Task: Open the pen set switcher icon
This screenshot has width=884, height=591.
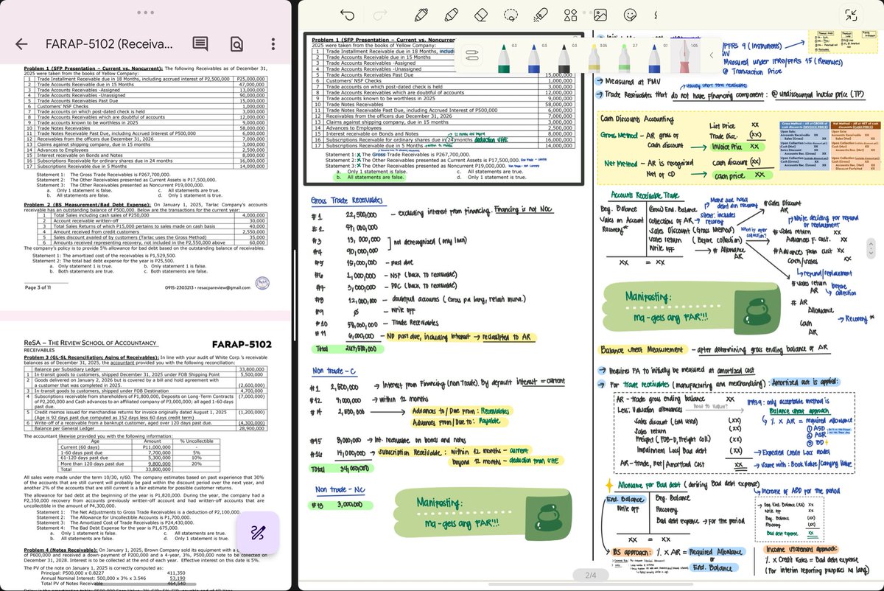Action: [471, 55]
